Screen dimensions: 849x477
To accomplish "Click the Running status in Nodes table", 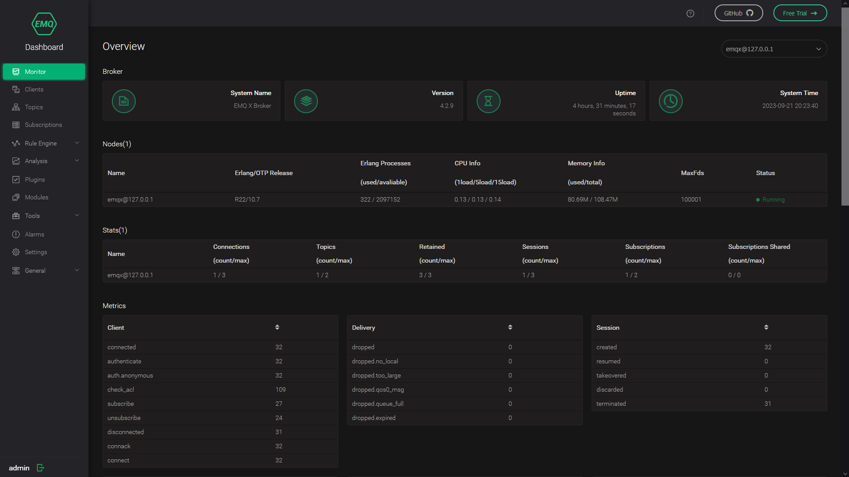I will (x=770, y=199).
